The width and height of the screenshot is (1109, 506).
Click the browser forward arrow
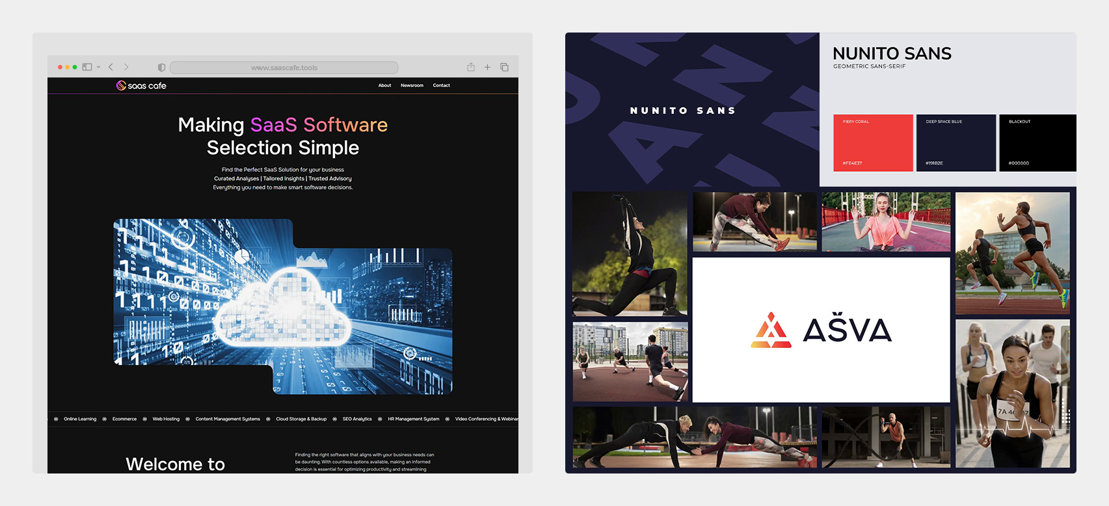126,67
